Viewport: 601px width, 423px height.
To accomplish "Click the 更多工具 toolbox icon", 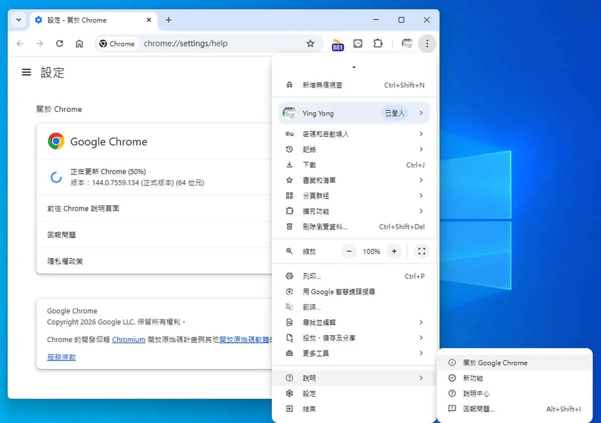I will (289, 353).
